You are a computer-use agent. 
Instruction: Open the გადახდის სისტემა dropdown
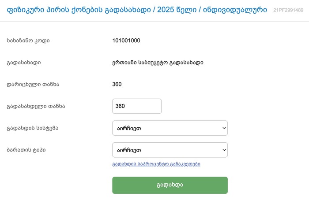point(170,128)
